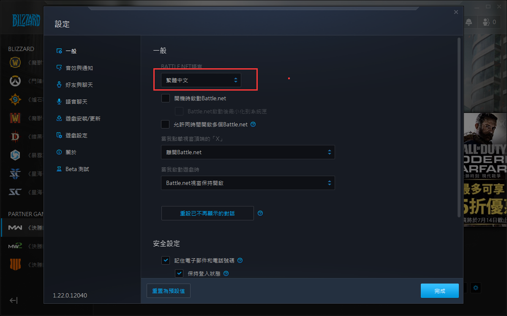Open the Hearthstone game icon
This screenshot has height=316, width=507.
click(15, 100)
